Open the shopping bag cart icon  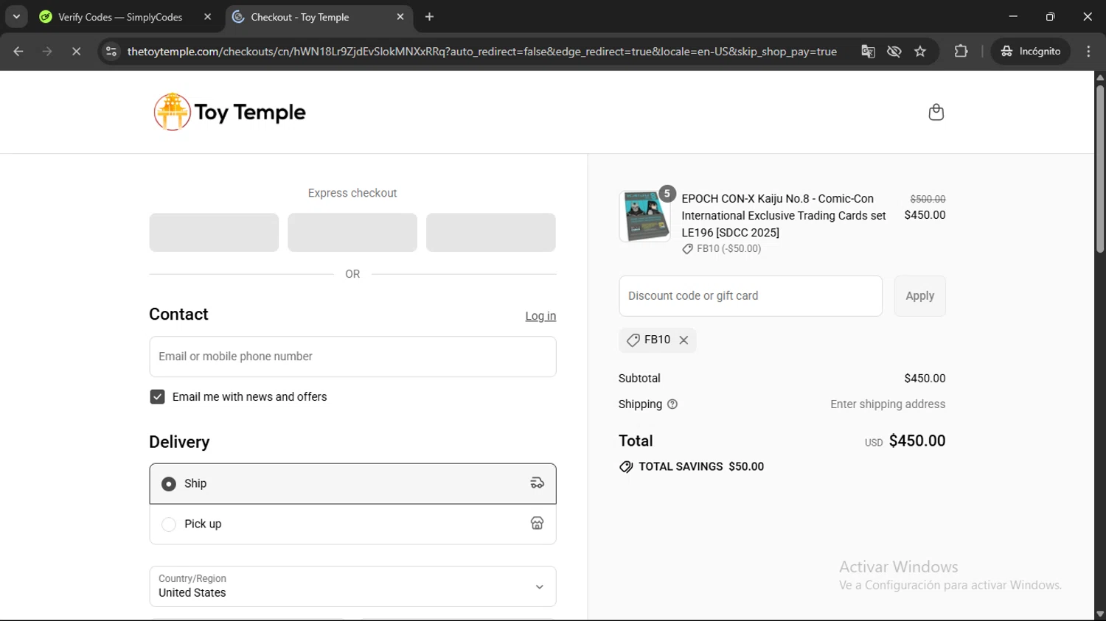coord(936,112)
